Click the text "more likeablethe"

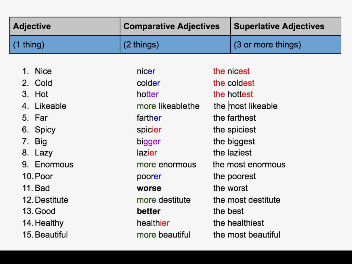pyautogui.click(x=168, y=106)
